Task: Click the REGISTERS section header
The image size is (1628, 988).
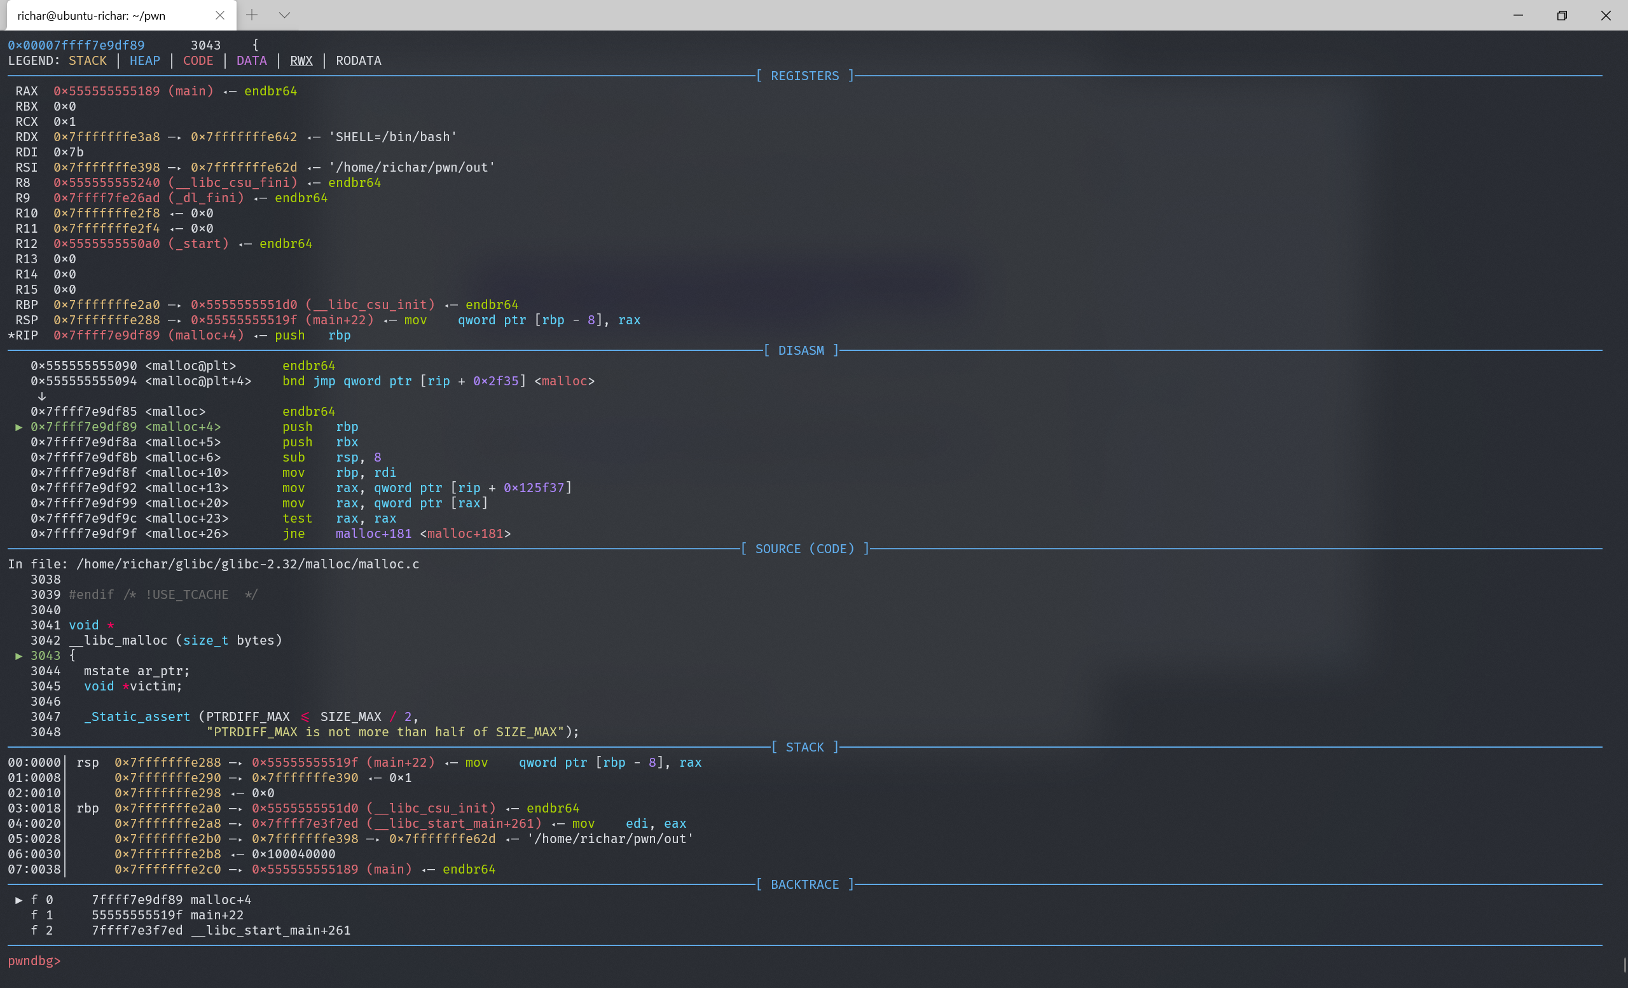Action: point(804,76)
